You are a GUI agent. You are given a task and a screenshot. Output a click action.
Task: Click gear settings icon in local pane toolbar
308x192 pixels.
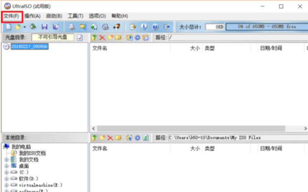tap(137, 137)
